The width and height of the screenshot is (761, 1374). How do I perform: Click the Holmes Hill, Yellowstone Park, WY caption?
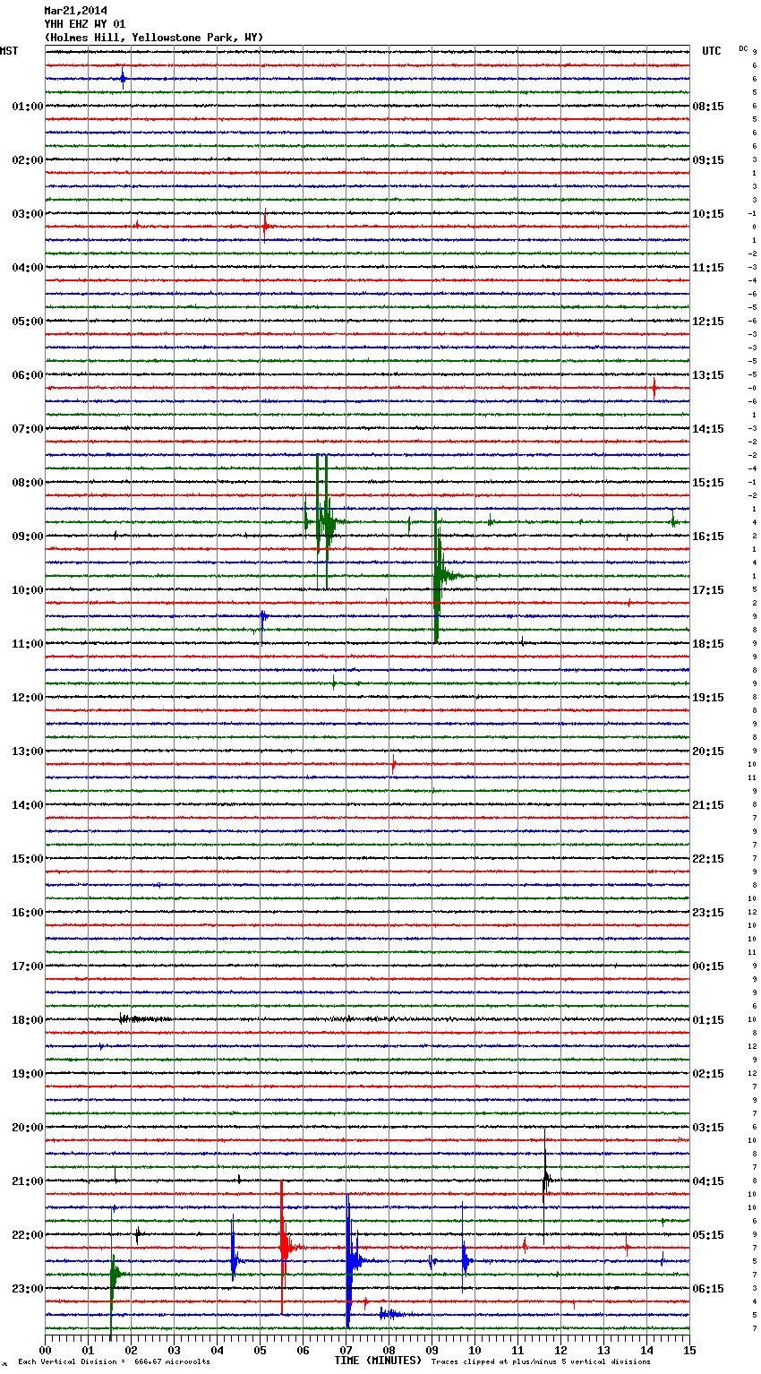(154, 38)
